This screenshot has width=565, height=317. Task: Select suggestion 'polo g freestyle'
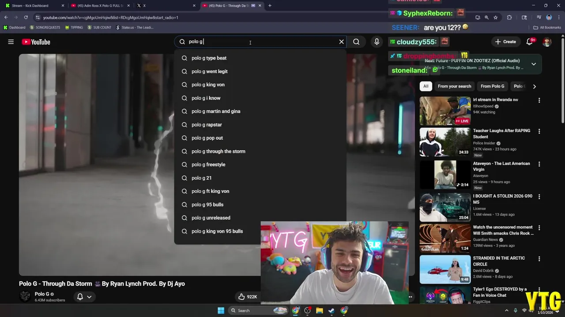[260, 165]
